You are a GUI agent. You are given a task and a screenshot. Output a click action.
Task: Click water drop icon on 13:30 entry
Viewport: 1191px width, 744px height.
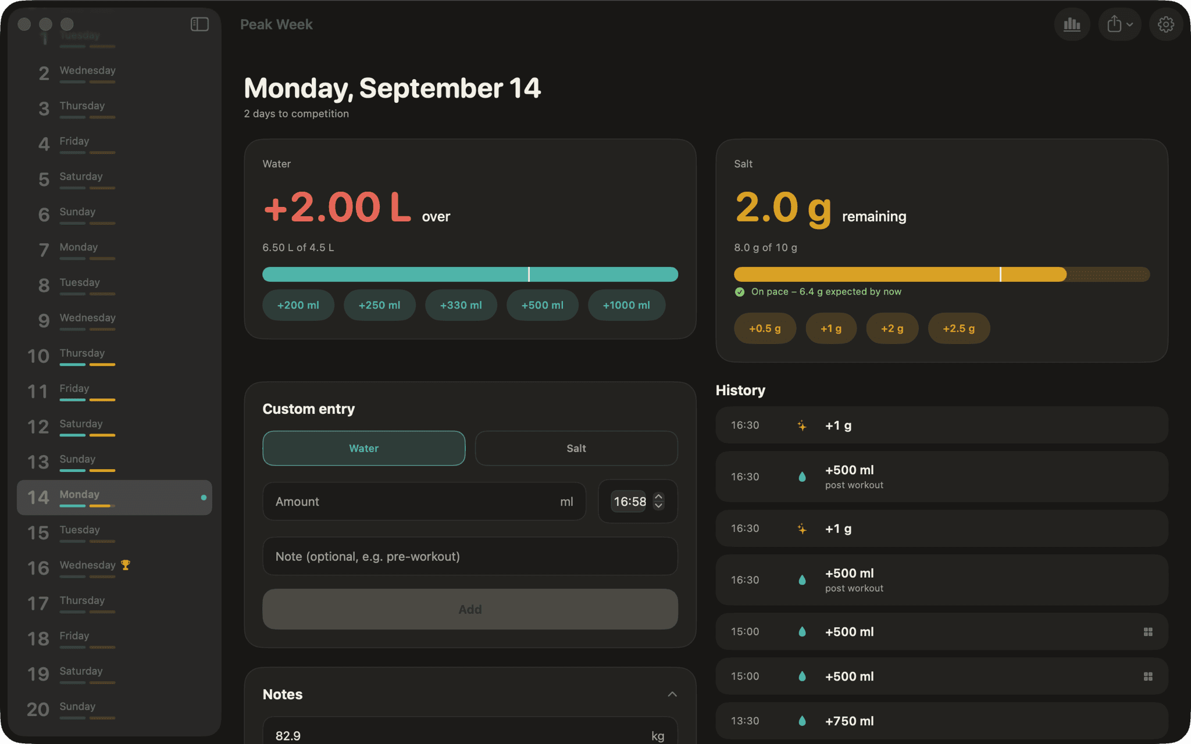click(802, 721)
